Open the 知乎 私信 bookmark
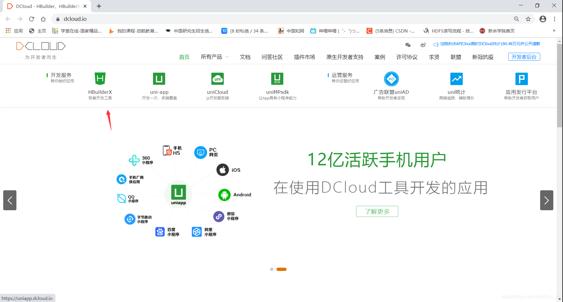563x302 pixels. coord(245,31)
